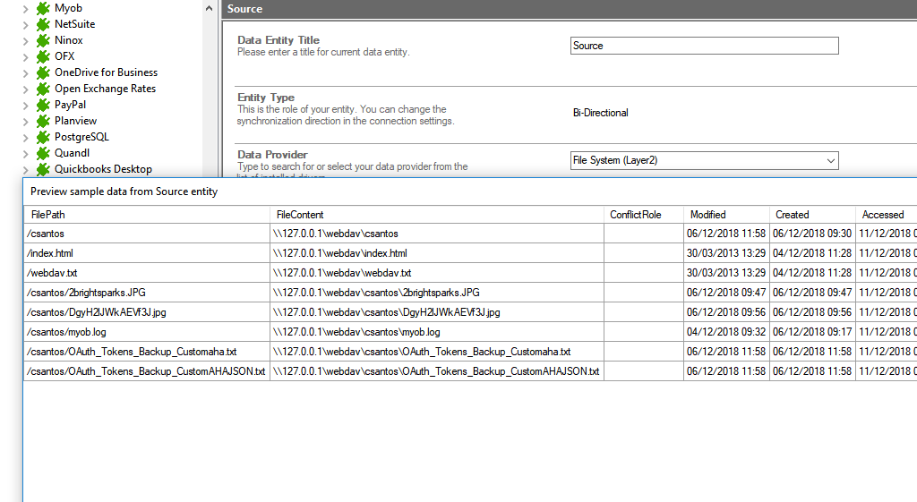Open the Data Provider dropdown
The height and width of the screenshot is (502, 917).
click(x=831, y=161)
